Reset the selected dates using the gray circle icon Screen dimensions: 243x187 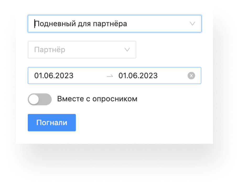coord(191,76)
